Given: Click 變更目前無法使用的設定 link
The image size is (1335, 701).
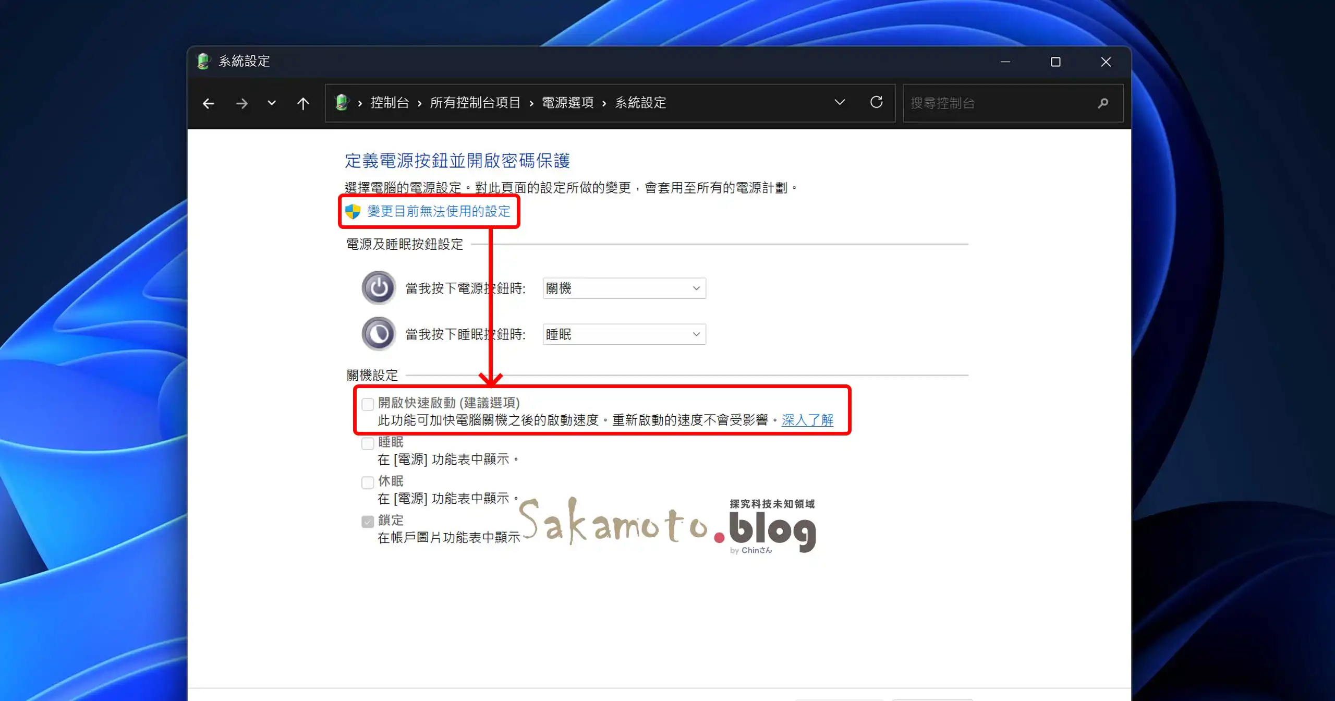Looking at the screenshot, I should pos(439,211).
